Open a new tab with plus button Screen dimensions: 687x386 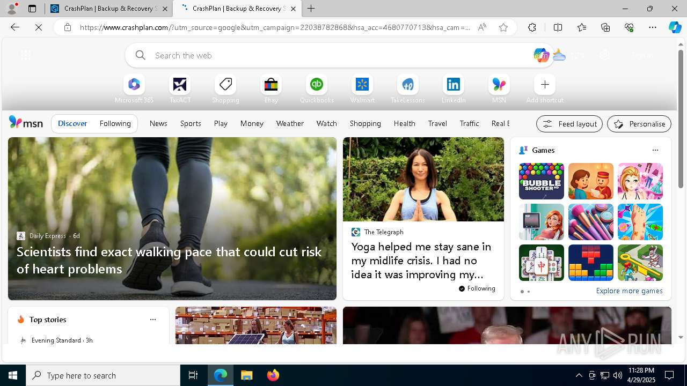pos(311,9)
